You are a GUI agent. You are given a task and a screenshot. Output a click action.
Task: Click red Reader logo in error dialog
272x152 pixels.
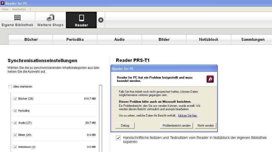click(210, 79)
